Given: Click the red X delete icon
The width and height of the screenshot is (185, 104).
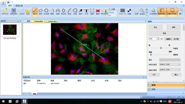Looking at the screenshot, I should tap(98, 12).
